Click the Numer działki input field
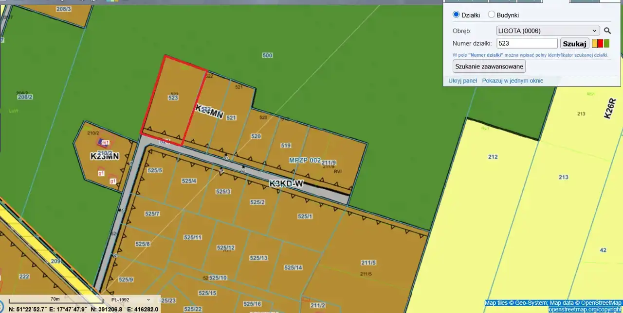The width and height of the screenshot is (623, 313). (x=527, y=44)
